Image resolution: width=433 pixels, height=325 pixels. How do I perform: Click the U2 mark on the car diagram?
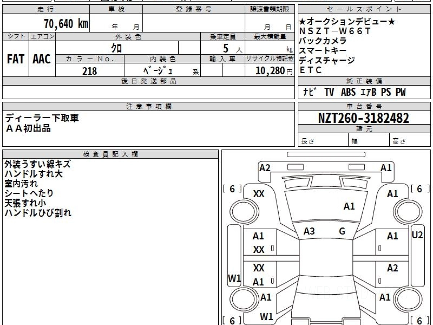(x=417, y=235)
